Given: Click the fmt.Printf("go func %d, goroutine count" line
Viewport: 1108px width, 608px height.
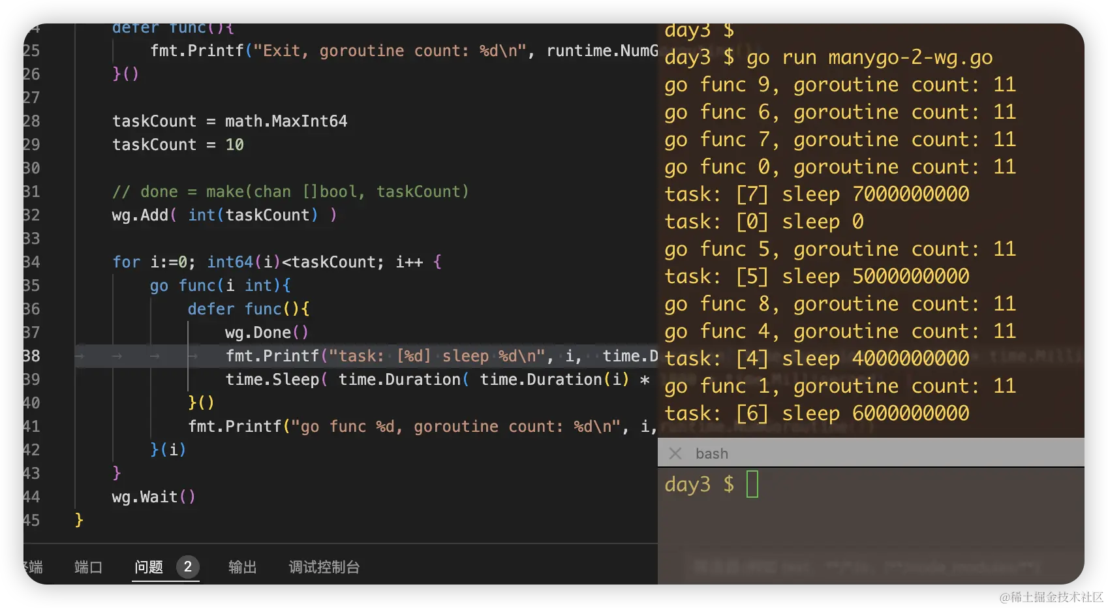Looking at the screenshot, I should (x=422, y=427).
